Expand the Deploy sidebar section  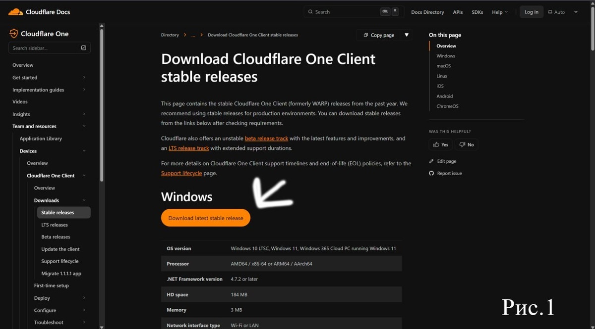[x=84, y=298]
